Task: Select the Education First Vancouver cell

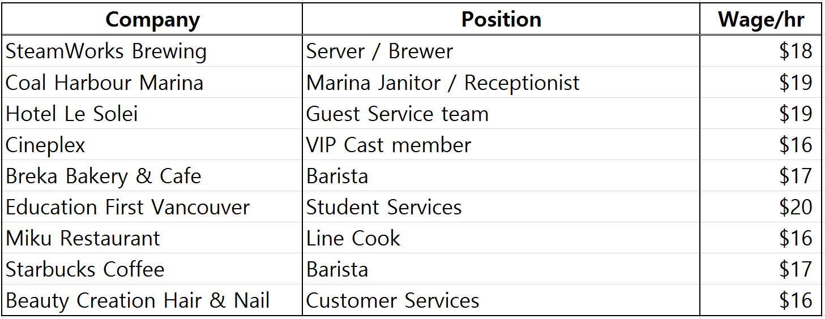Action: pos(152,207)
